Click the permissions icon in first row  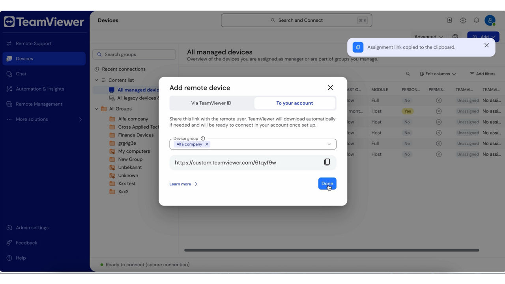[439, 101]
